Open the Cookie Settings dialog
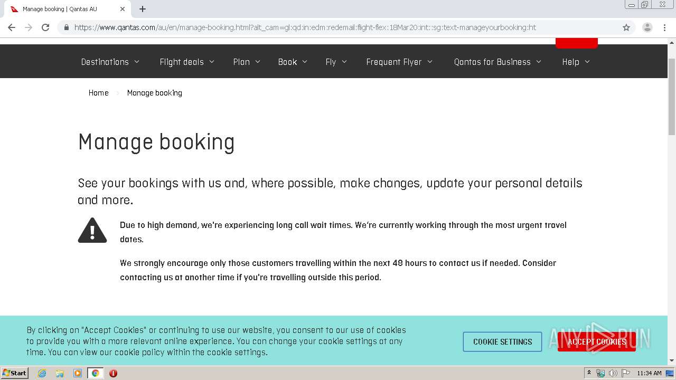This screenshot has width=676, height=380. (502, 341)
